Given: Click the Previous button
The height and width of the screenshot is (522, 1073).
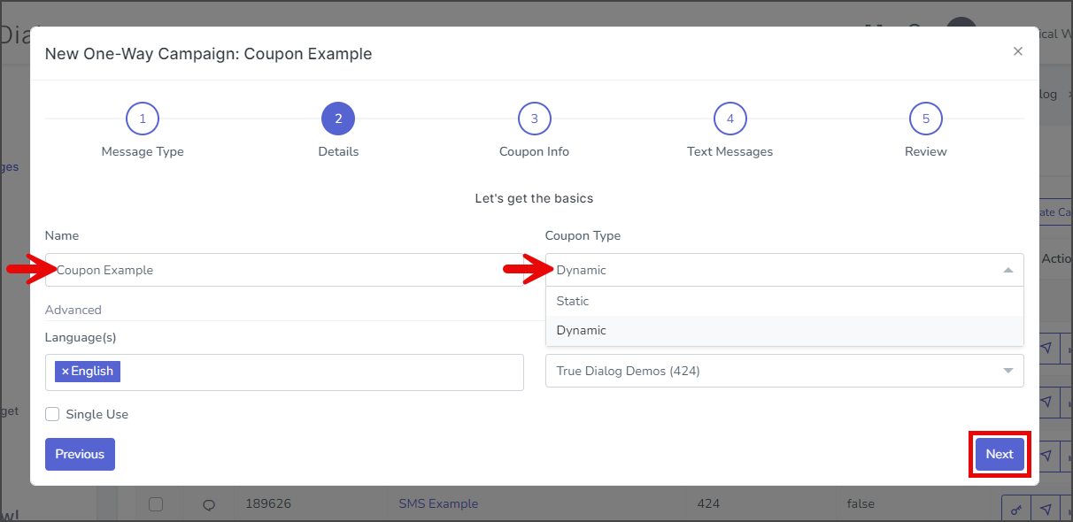Looking at the screenshot, I should coord(80,454).
